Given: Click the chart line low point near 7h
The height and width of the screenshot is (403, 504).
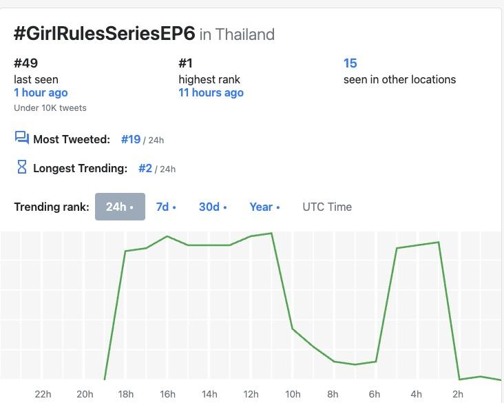Looking at the screenshot, I should [x=355, y=364].
